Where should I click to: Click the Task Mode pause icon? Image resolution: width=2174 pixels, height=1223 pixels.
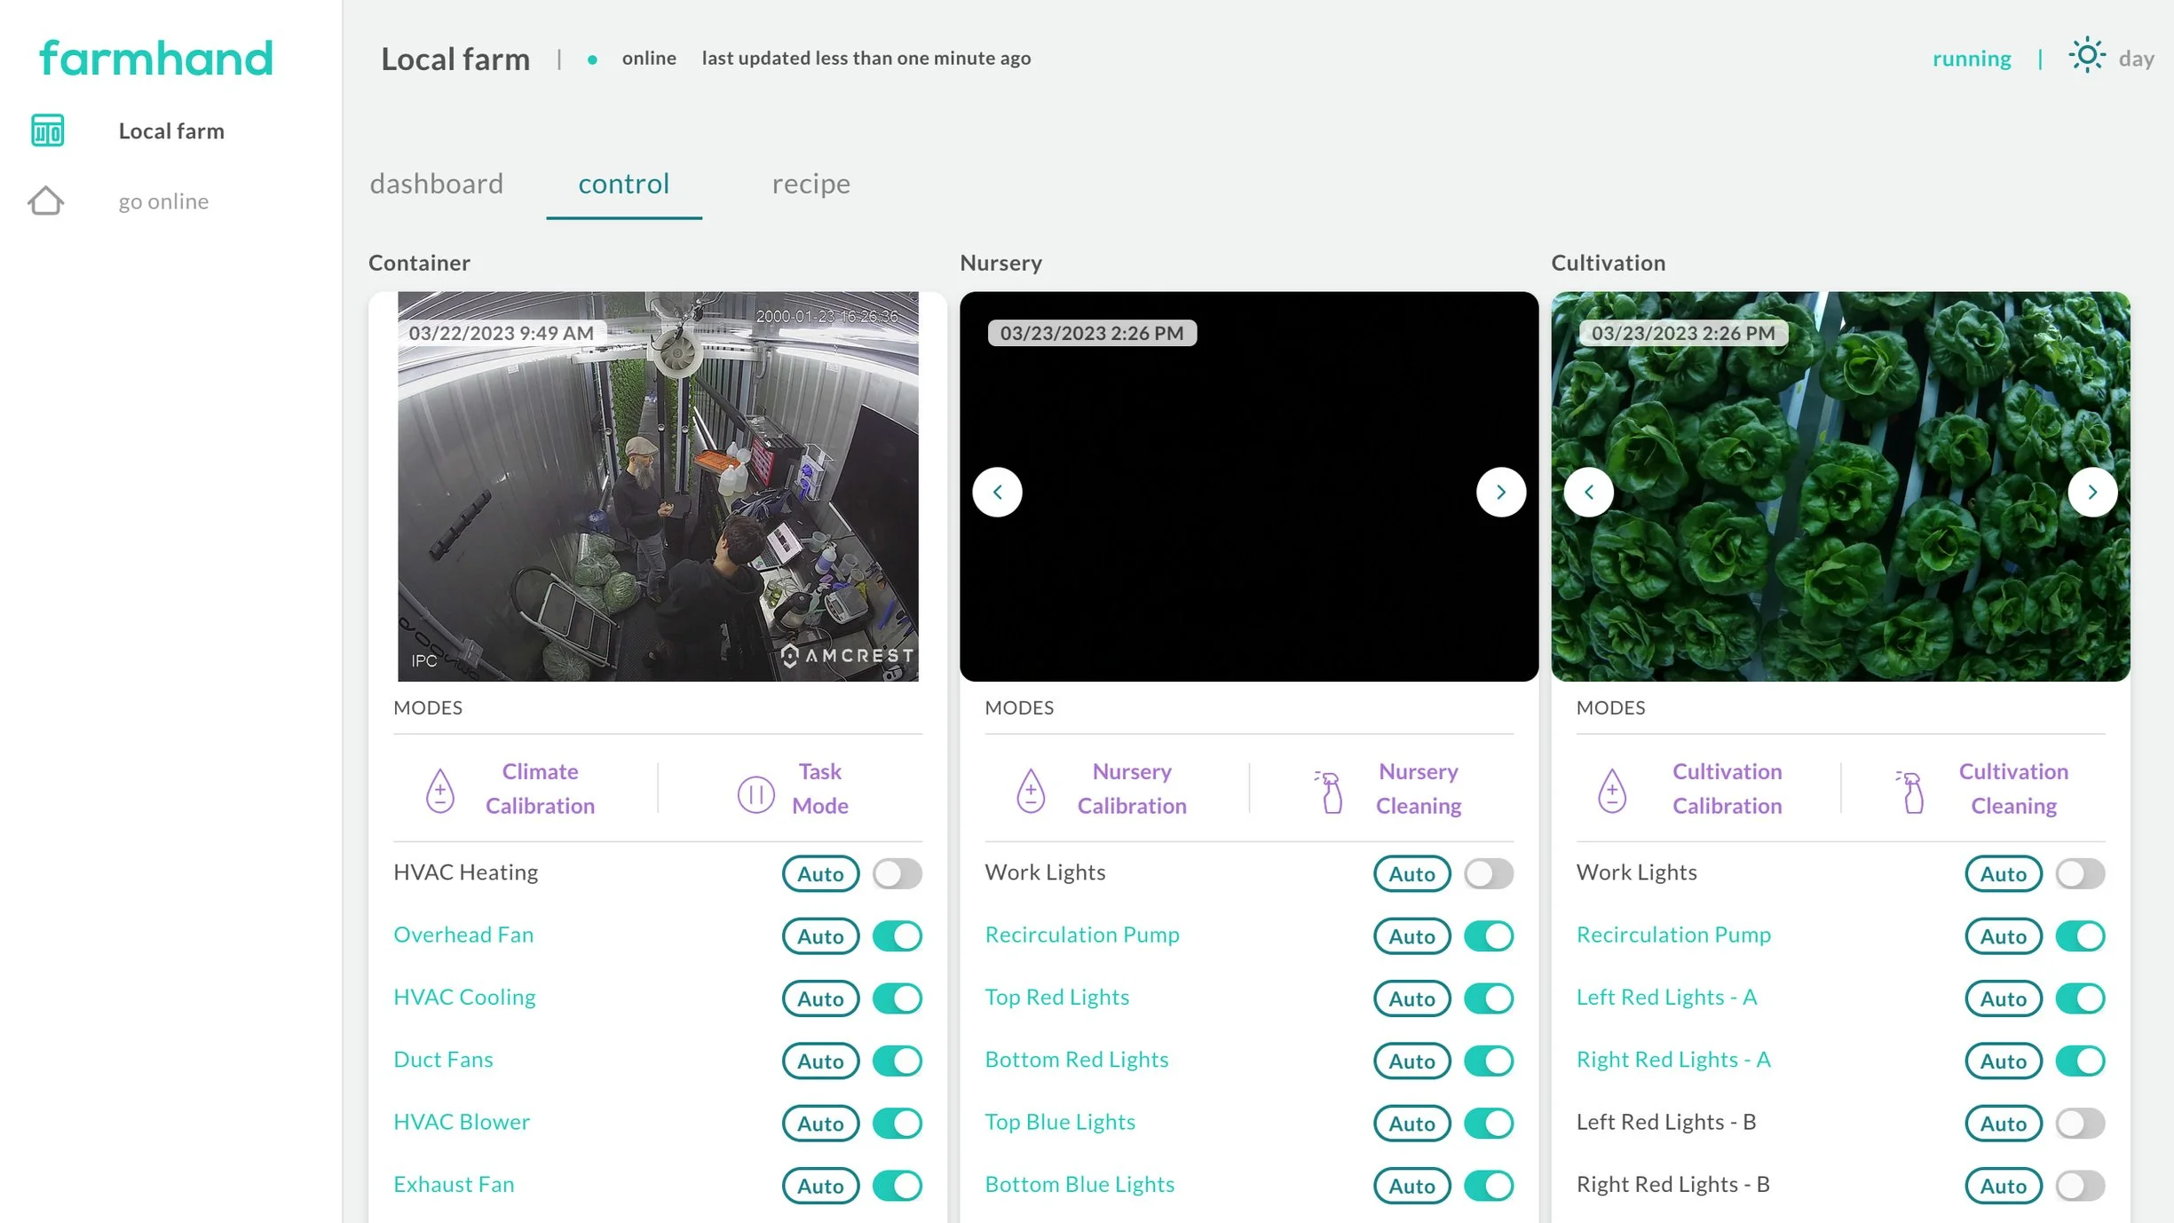click(x=755, y=793)
